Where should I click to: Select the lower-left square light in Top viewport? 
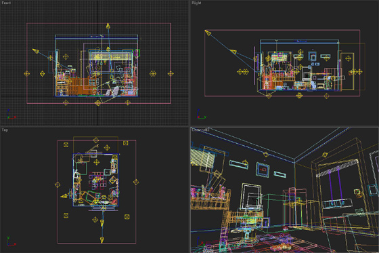pos(66,216)
